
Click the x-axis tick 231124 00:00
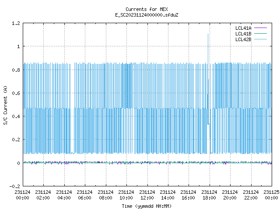click(x=22, y=195)
